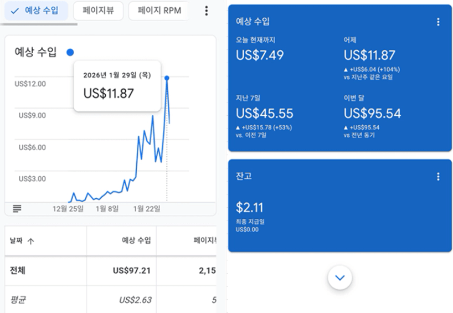
Task: Click 1월 22일 label on chart axis
Action: pos(147,209)
